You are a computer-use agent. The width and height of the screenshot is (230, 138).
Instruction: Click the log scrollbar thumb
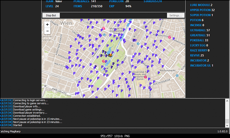(x=227, y=121)
